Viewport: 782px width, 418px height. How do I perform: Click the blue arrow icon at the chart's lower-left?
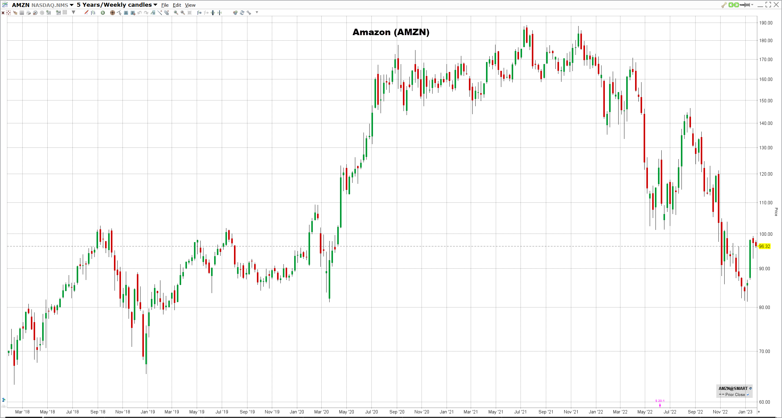[x=4, y=400]
